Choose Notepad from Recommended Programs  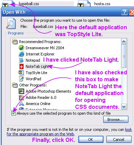(x=33, y=60)
